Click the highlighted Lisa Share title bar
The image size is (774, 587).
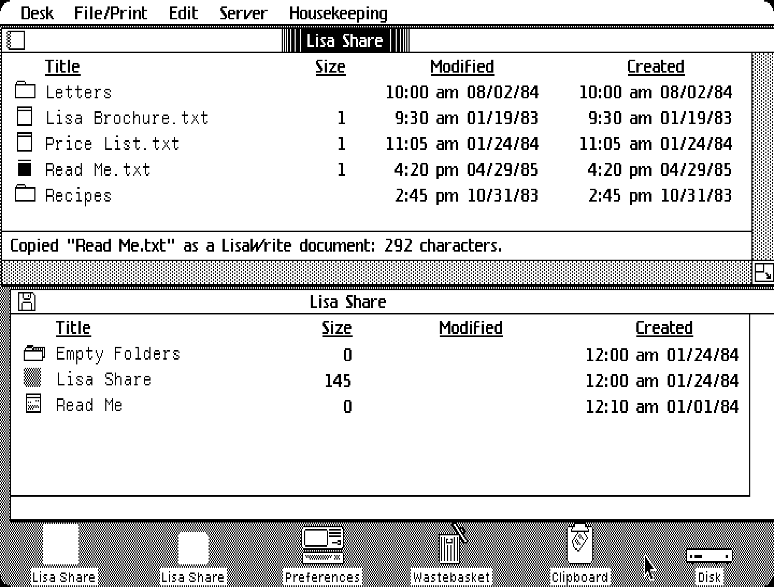click(345, 40)
